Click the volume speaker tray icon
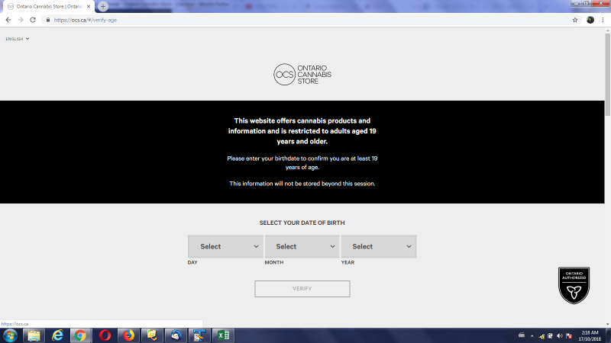The image size is (611, 343). tap(560, 335)
